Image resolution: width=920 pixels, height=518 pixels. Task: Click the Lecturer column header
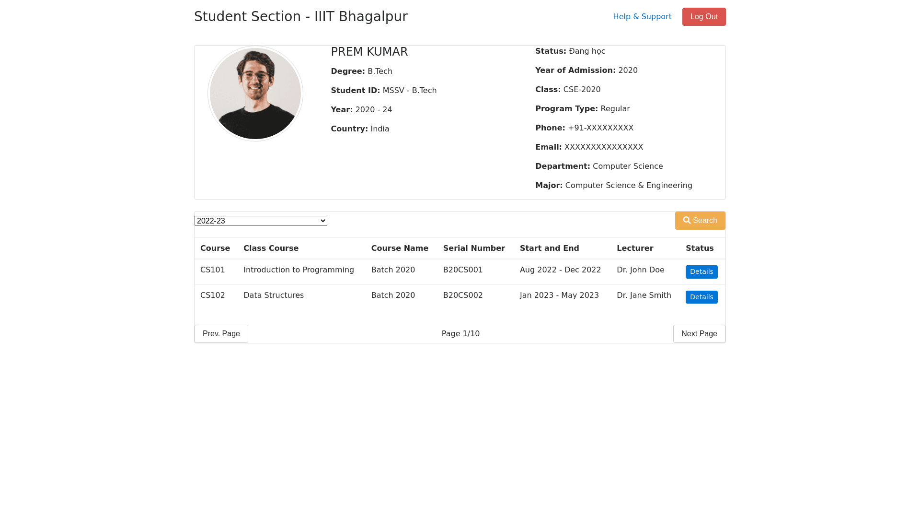click(x=634, y=248)
